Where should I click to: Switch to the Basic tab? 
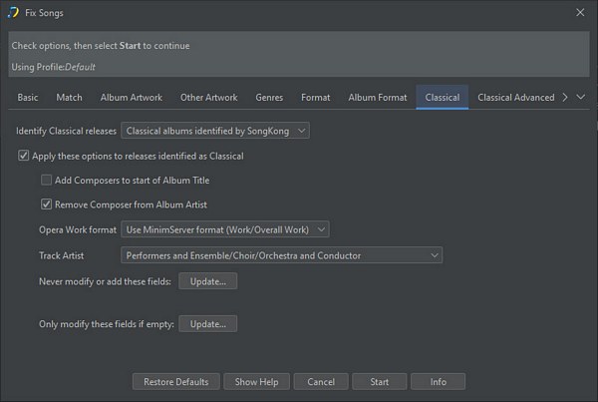click(x=28, y=98)
